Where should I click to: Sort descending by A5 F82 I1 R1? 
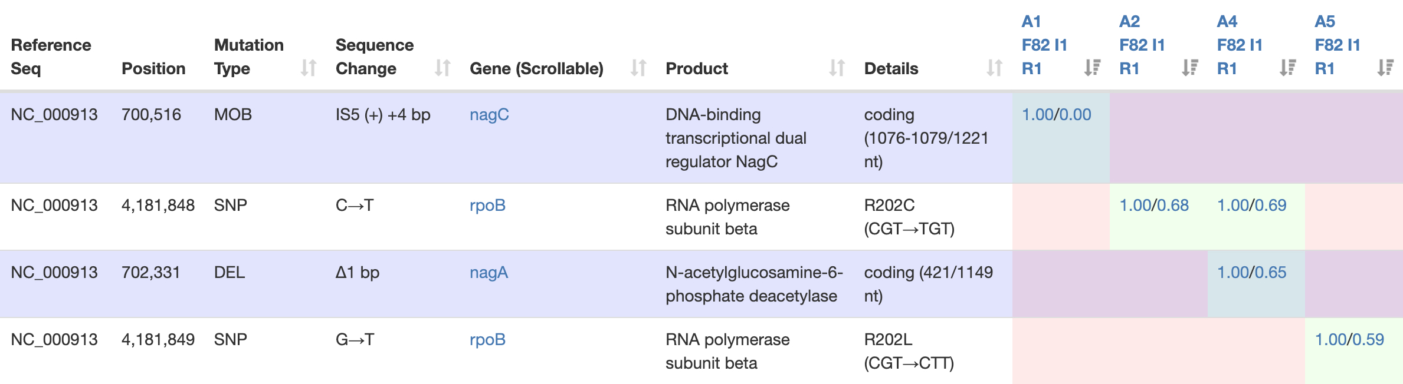click(1385, 68)
